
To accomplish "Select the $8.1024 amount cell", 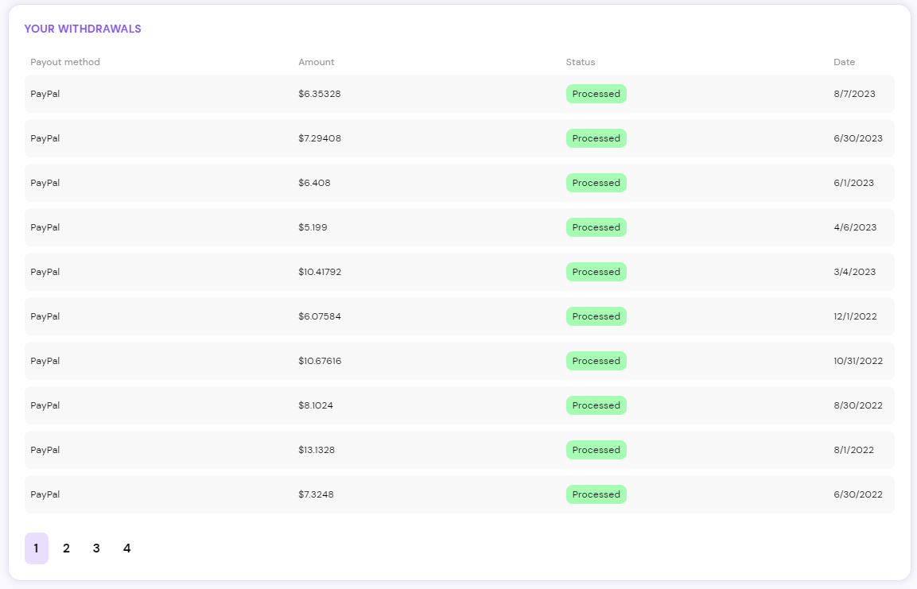I will click(315, 405).
